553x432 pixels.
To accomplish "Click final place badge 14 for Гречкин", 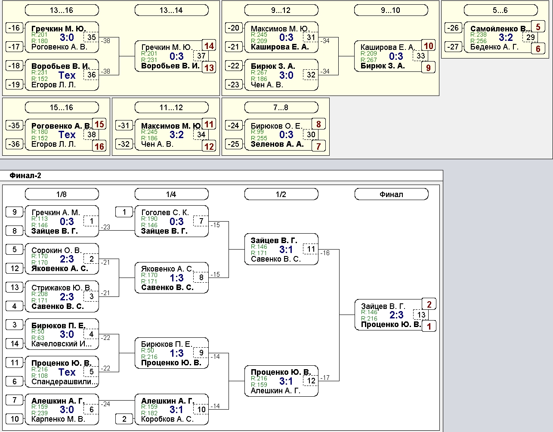I will (x=209, y=46).
